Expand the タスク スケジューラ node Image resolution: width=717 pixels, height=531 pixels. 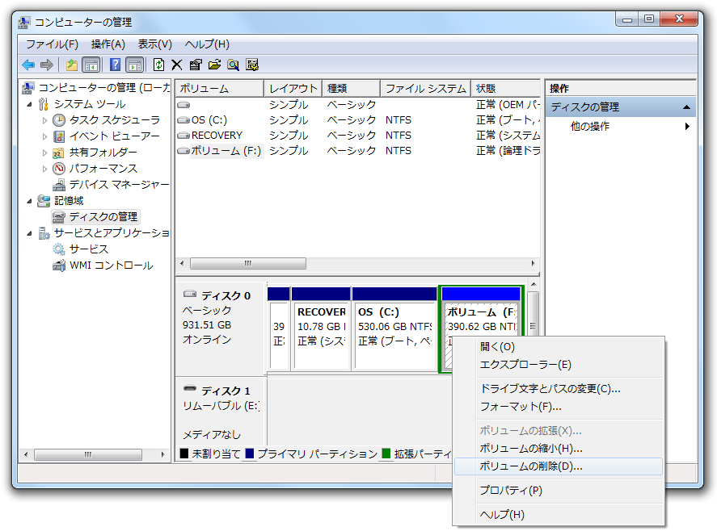44,120
